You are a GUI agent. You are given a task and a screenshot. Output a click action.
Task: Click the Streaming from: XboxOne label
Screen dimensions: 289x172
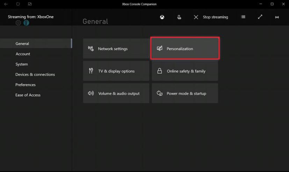[31, 17]
